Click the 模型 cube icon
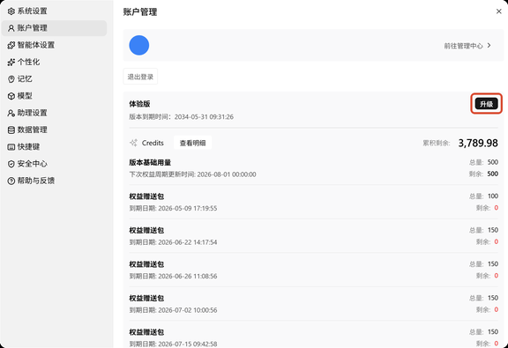The height and width of the screenshot is (348, 508). tap(11, 96)
